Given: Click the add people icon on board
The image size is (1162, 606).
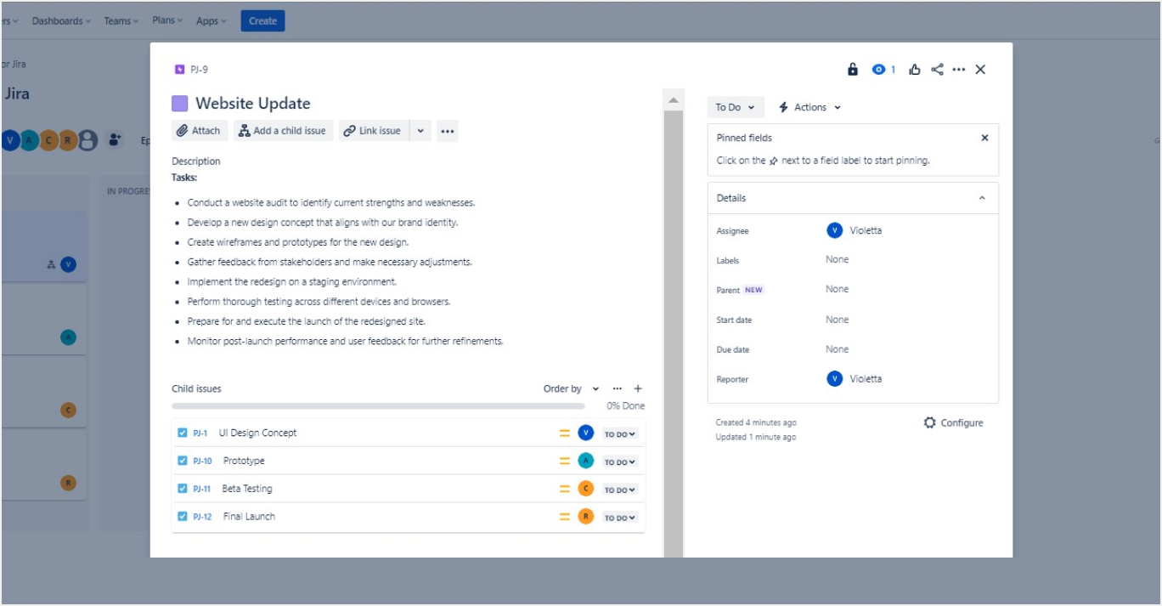Looking at the screenshot, I should tap(116, 140).
